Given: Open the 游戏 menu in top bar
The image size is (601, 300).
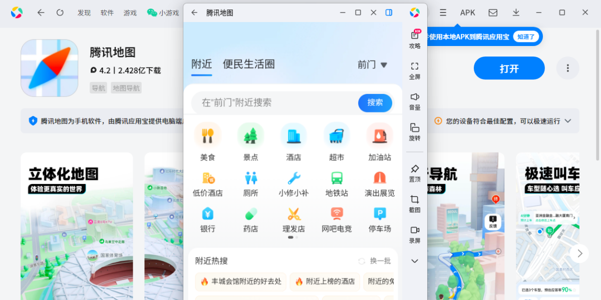Looking at the screenshot, I should (130, 13).
